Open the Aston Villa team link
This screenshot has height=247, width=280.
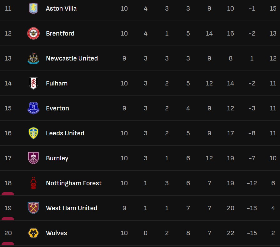pos(61,8)
